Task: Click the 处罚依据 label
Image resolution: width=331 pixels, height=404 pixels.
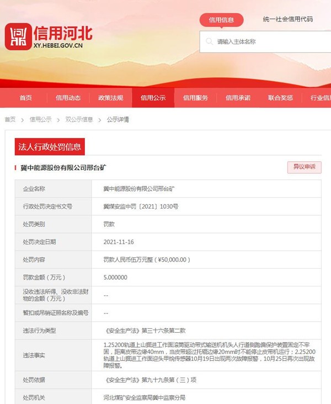Action: point(34,380)
